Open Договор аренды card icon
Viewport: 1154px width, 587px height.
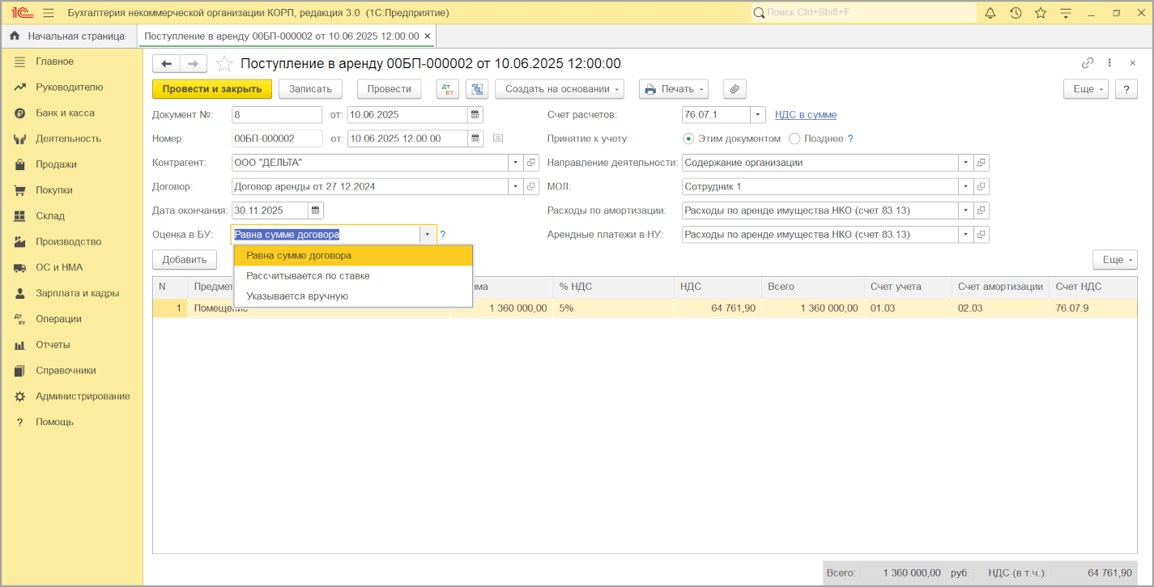point(531,186)
